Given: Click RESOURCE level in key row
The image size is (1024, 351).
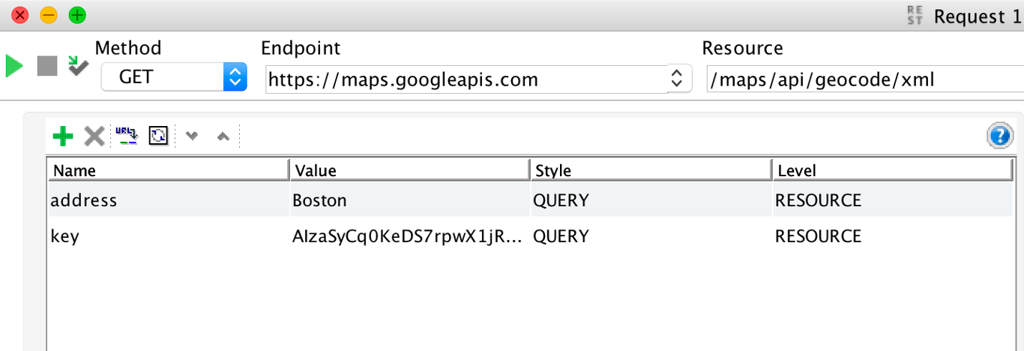Looking at the screenshot, I should click(893, 236).
